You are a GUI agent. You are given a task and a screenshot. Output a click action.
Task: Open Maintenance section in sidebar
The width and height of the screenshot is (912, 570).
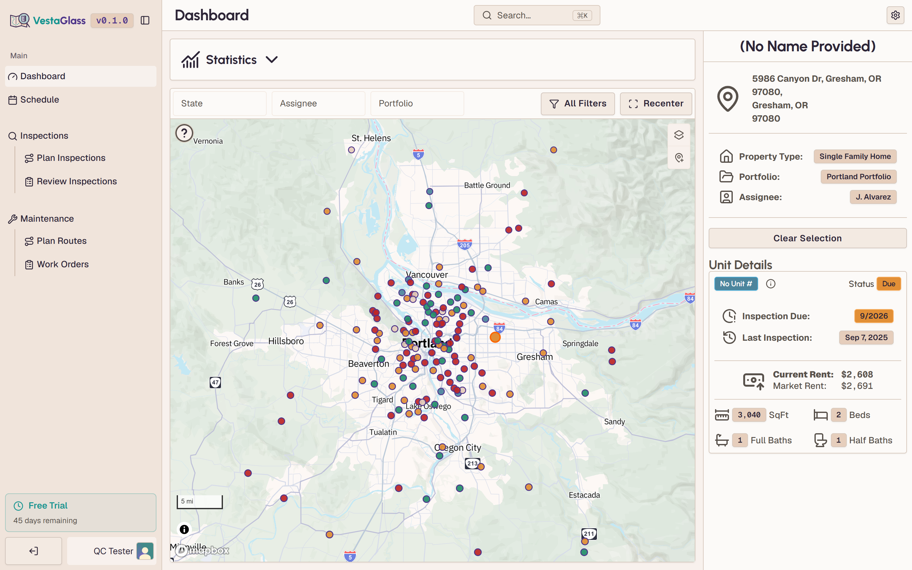(x=81, y=218)
